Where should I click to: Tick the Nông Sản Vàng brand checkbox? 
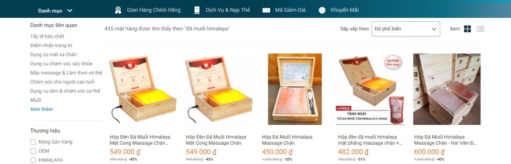coord(33,142)
